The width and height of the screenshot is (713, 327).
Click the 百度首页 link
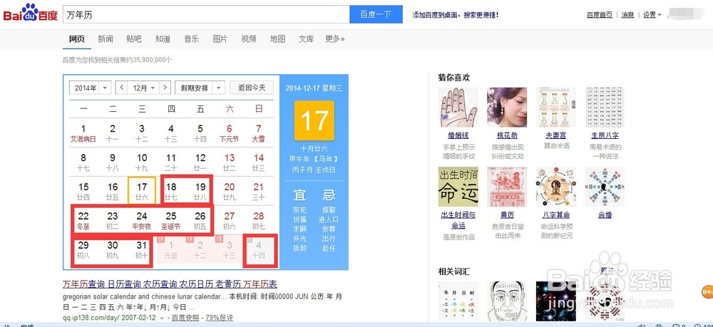(600, 15)
